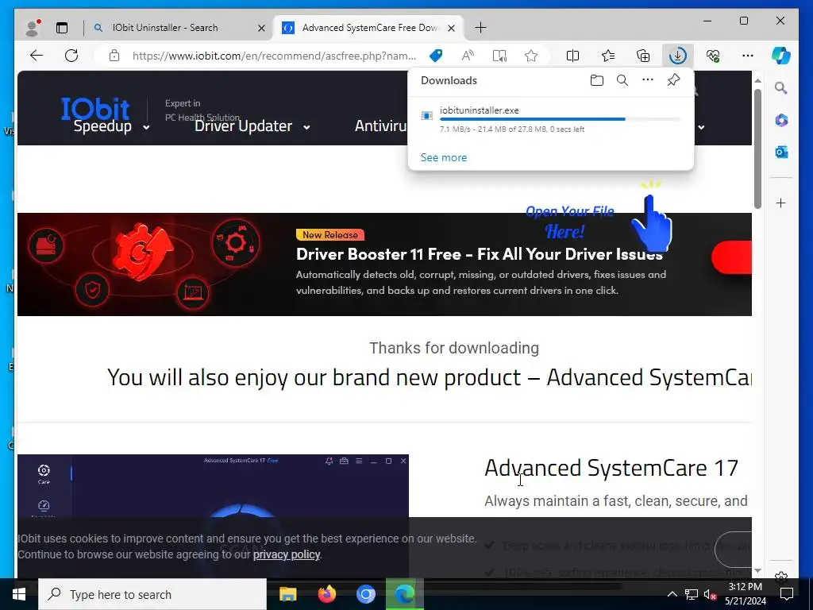Open Collections icon
This screenshot has height=610, width=813.
coord(643,56)
